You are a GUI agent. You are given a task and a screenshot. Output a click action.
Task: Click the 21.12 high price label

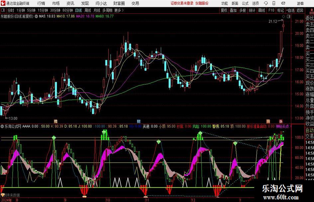[x=273, y=22]
